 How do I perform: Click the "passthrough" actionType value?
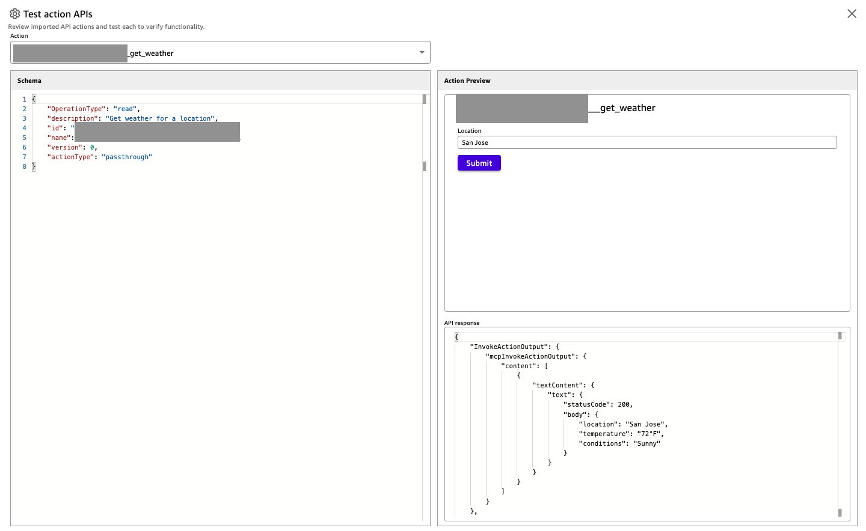tap(127, 157)
